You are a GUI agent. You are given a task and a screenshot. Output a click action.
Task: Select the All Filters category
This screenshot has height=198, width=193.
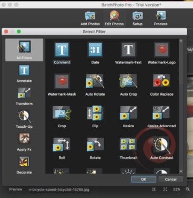[24, 50]
